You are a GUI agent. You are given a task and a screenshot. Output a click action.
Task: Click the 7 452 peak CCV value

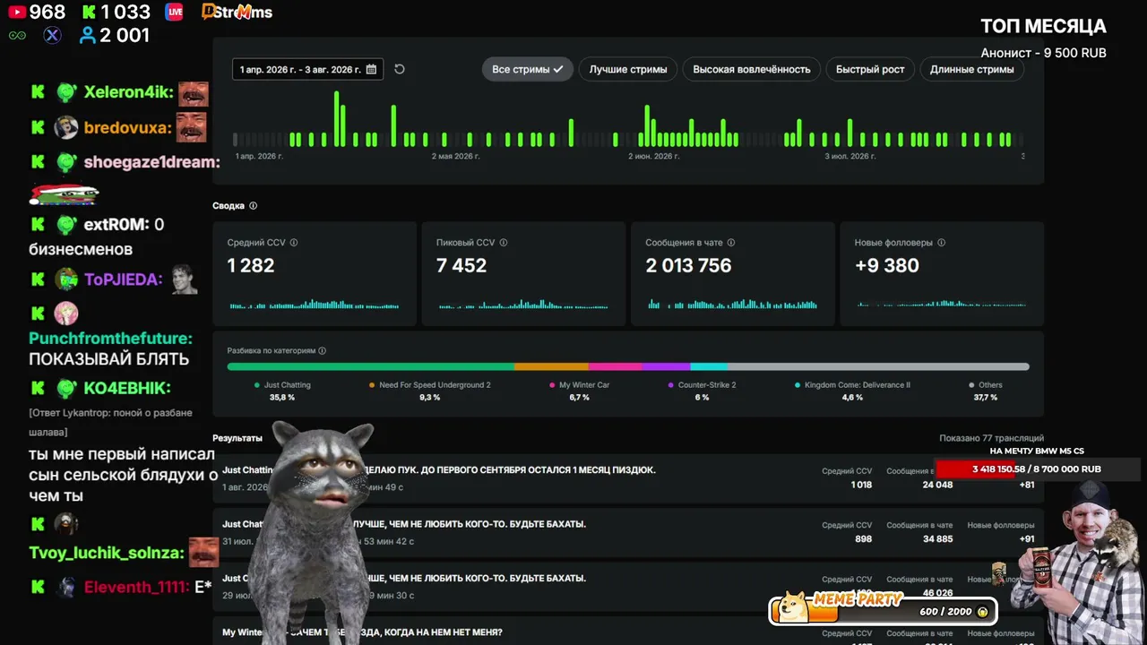point(461,266)
